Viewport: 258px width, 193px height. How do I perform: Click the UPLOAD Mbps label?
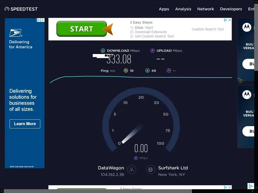[x=169, y=51]
